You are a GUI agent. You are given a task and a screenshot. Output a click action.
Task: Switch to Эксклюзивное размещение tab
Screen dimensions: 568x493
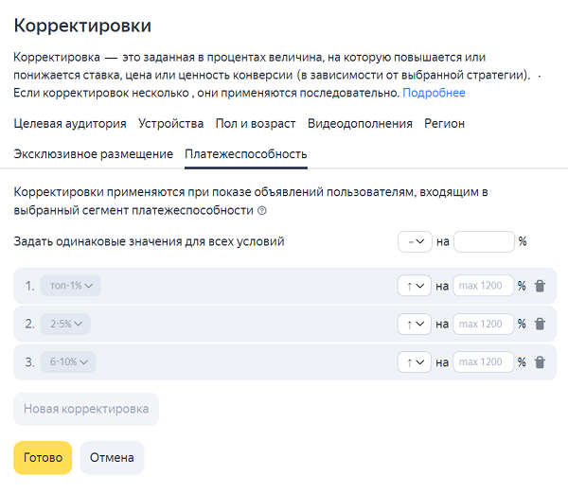click(x=94, y=153)
